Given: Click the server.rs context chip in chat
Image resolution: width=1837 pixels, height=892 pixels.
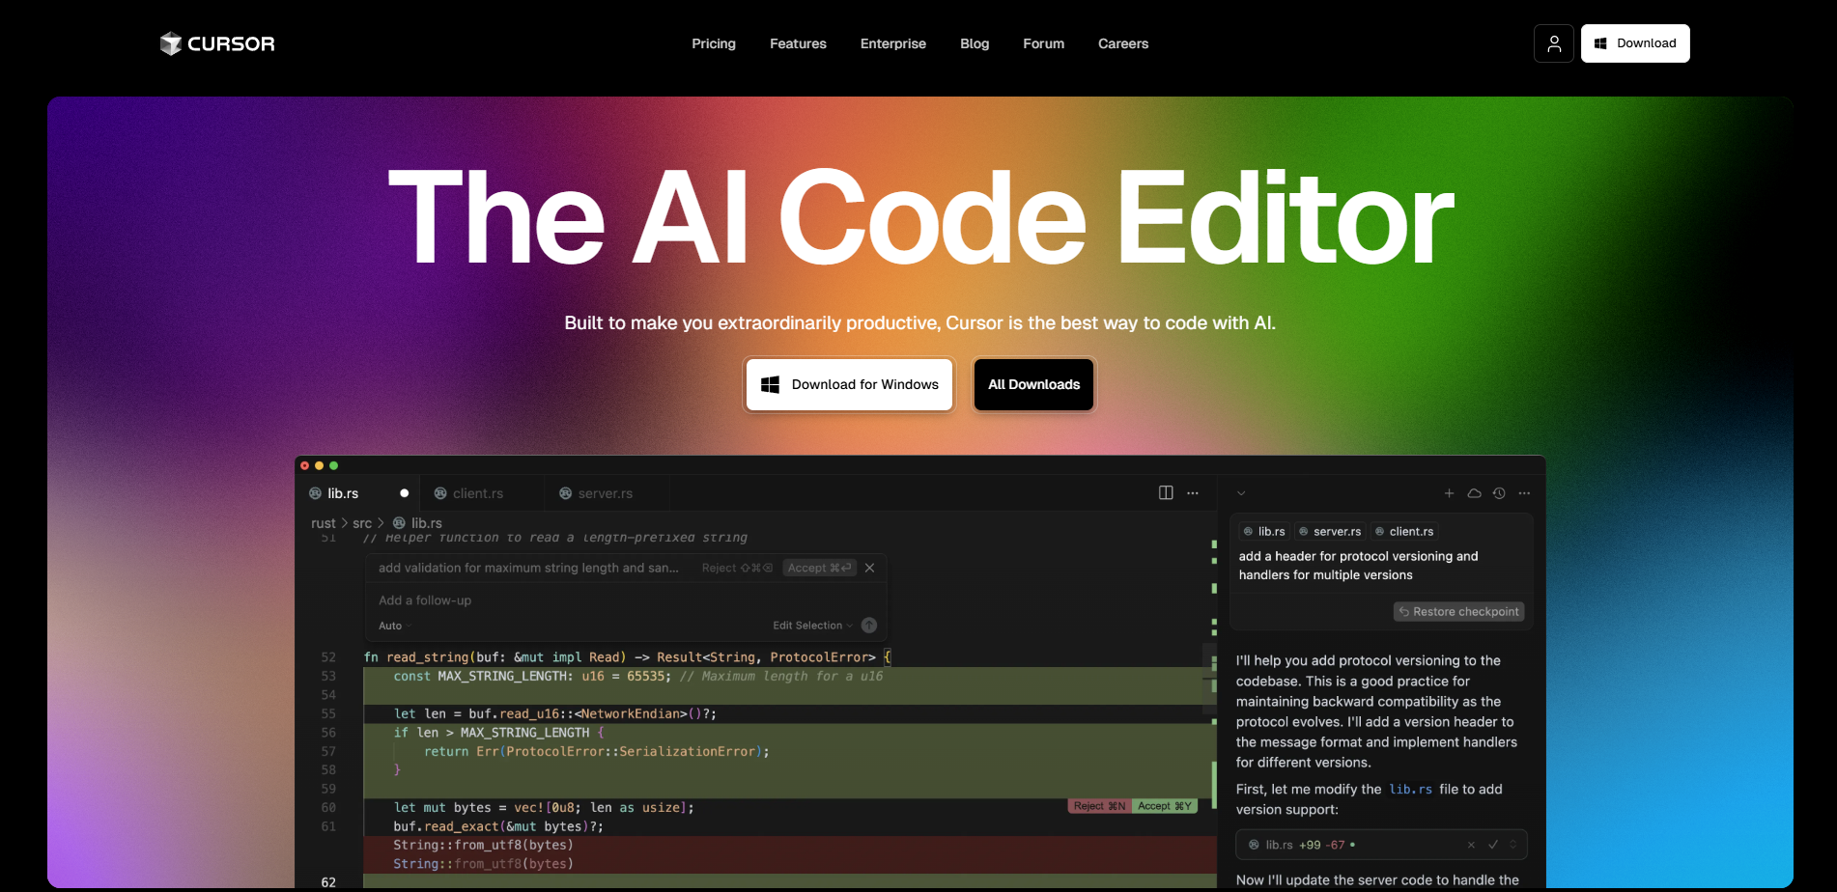Looking at the screenshot, I should [1330, 532].
